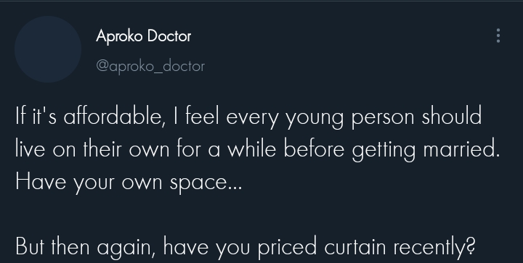Click the word "married." in the tweet
The width and height of the screenshot is (523, 263).
[x=462, y=150]
